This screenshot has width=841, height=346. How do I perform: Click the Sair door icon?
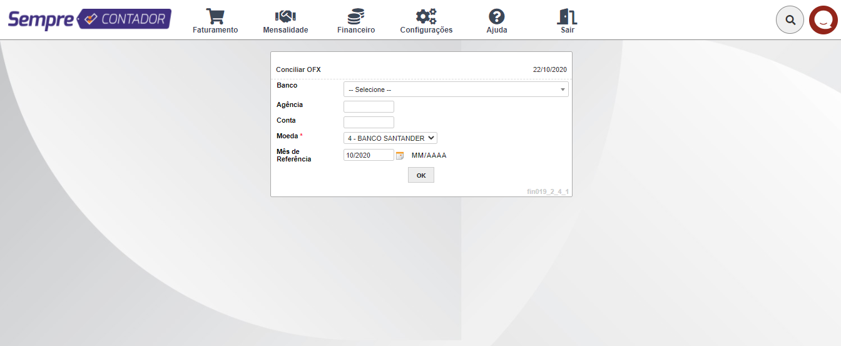pyautogui.click(x=568, y=16)
